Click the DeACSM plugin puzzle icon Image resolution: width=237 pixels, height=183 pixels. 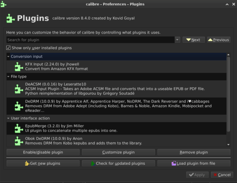(x=19, y=89)
